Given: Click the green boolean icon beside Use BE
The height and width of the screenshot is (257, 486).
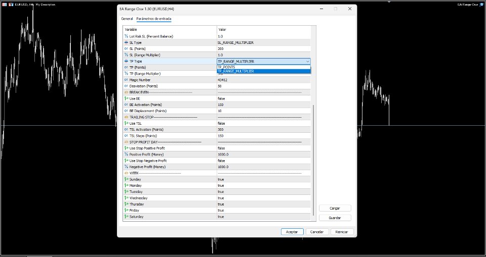Looking at the screenshot, I should click(126, 98).
